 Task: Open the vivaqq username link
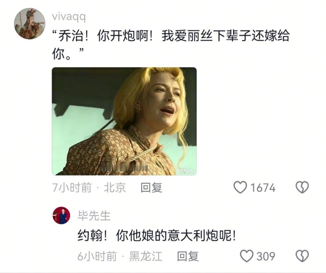69,17
